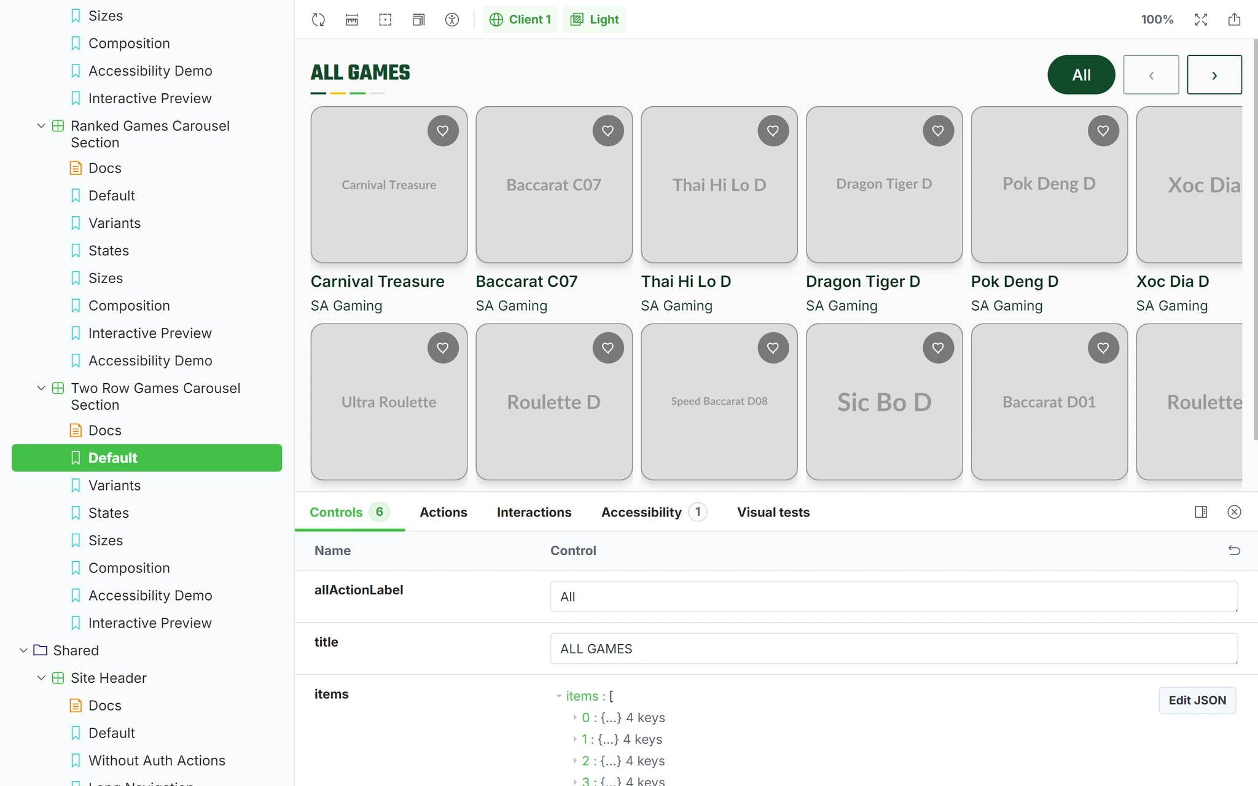Image resolution: width=1258 pixels, height=786 pixels.
Task: Expand item 0 in items JSON
Action: [x=575, y=718]
